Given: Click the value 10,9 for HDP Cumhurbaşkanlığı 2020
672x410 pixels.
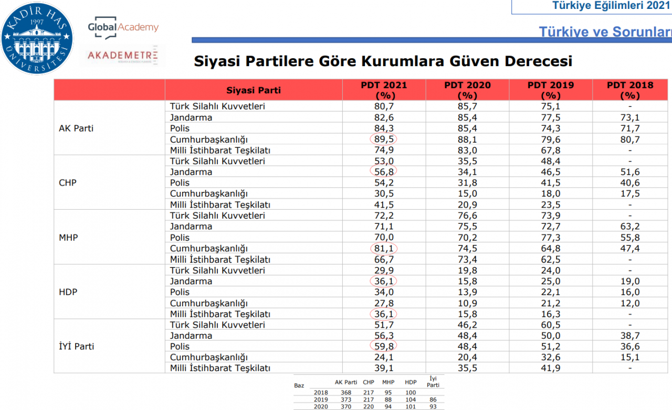Looking at the screenshot, I should [x=467, y=303].
